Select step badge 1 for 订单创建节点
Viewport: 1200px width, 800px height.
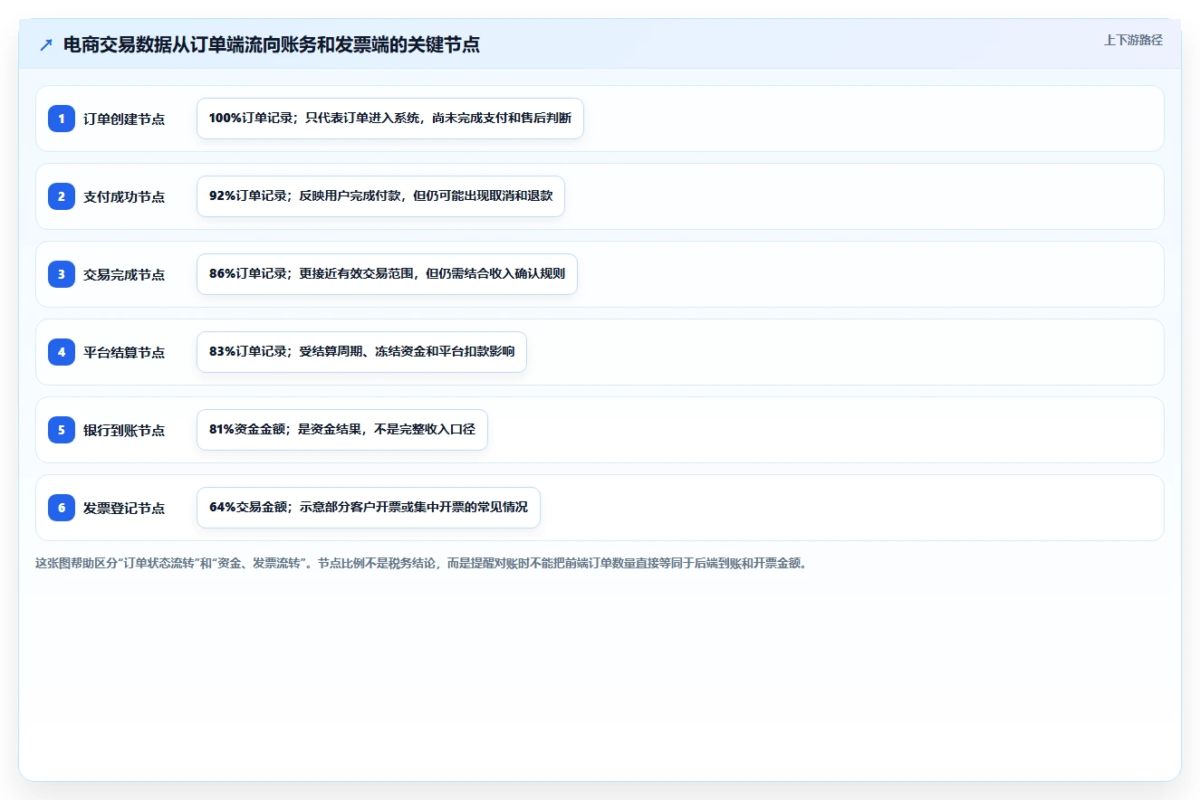click(x=62, y=119)
